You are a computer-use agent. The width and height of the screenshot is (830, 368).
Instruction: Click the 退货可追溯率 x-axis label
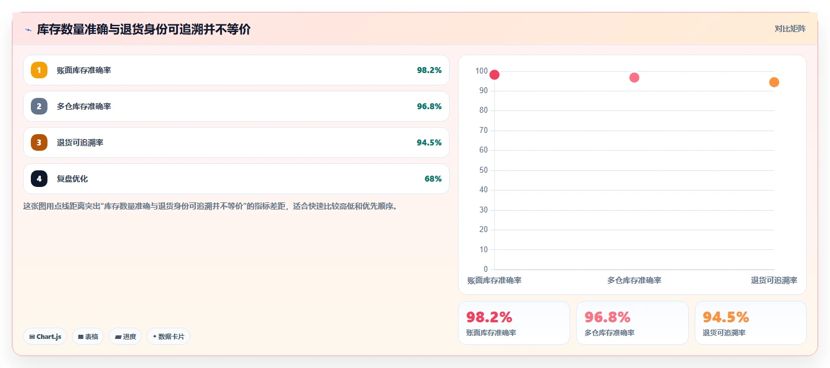(774, 280)
